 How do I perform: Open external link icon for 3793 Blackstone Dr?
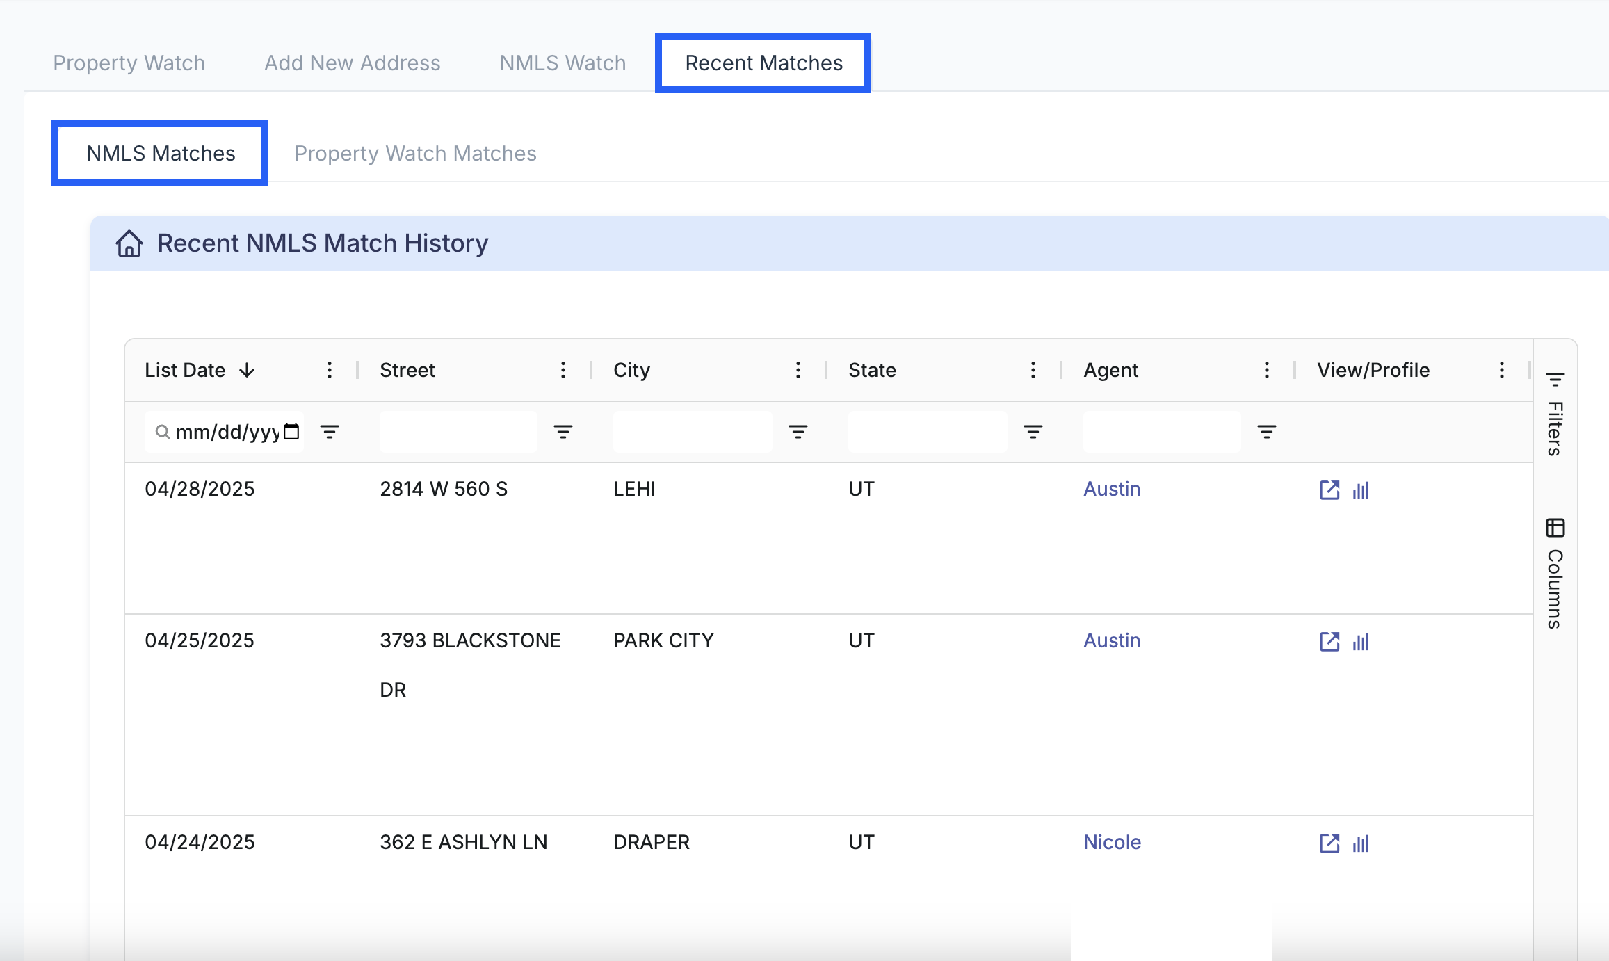pyautogui.click(x=1329, y=641)
